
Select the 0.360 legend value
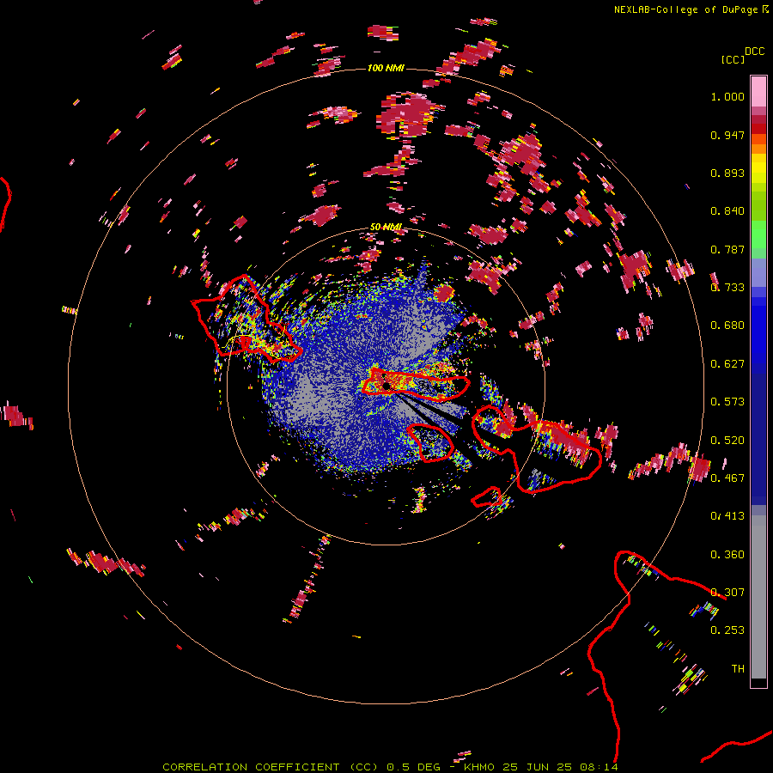pos(727,555)
